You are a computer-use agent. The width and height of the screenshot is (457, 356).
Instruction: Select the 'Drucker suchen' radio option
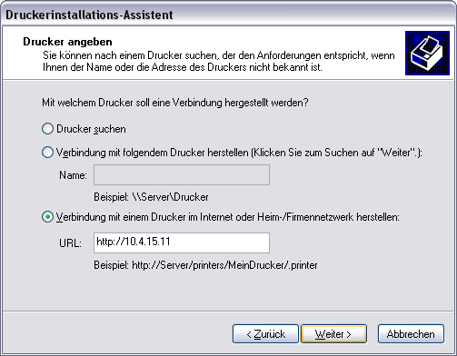click(47, 129)
